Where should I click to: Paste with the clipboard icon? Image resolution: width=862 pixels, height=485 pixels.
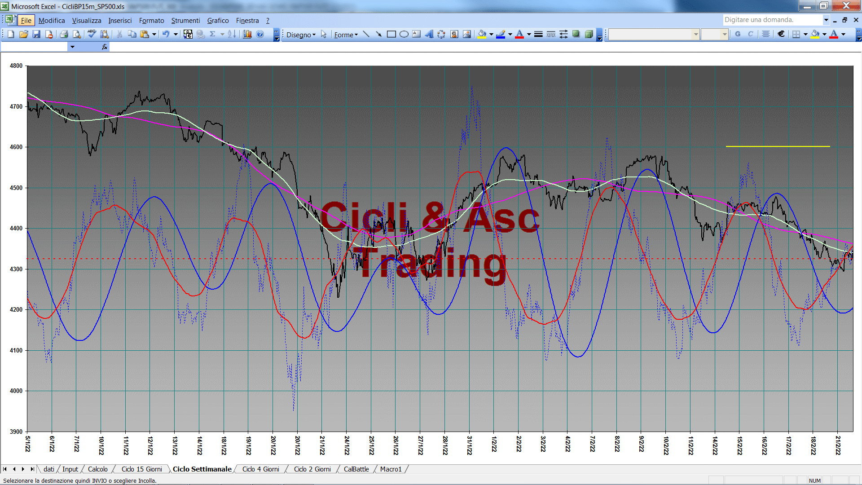[145, 34]
